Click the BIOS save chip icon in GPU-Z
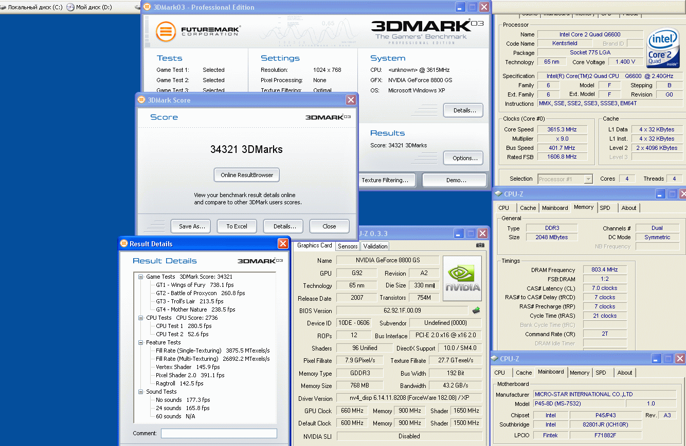The height and width of the screenshot is (446, 686). pyautogui.click(x=477, y=310)
